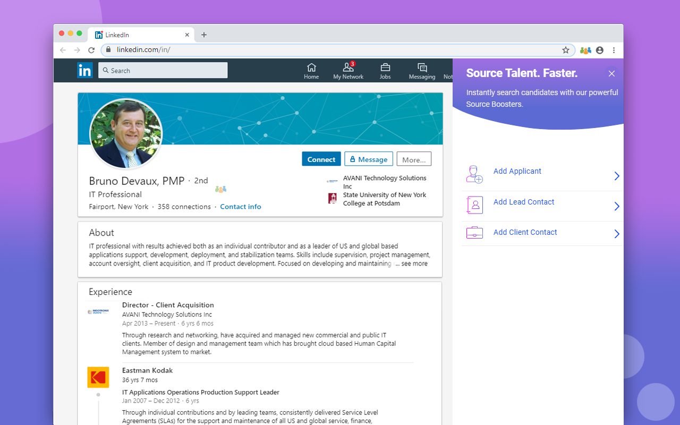This screenshot has width=680, height=425.
Task: Click the Add Lead Contact icon
Action: 474,205
